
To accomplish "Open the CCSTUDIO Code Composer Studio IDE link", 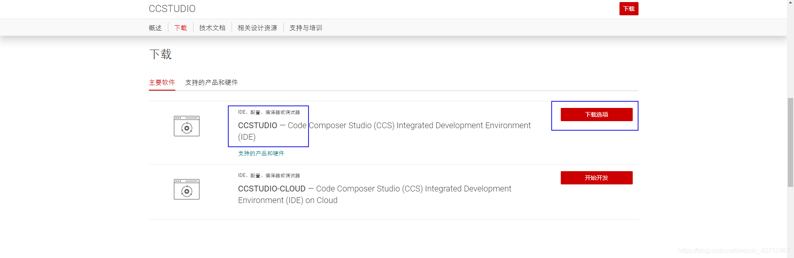I will point(384,131).
